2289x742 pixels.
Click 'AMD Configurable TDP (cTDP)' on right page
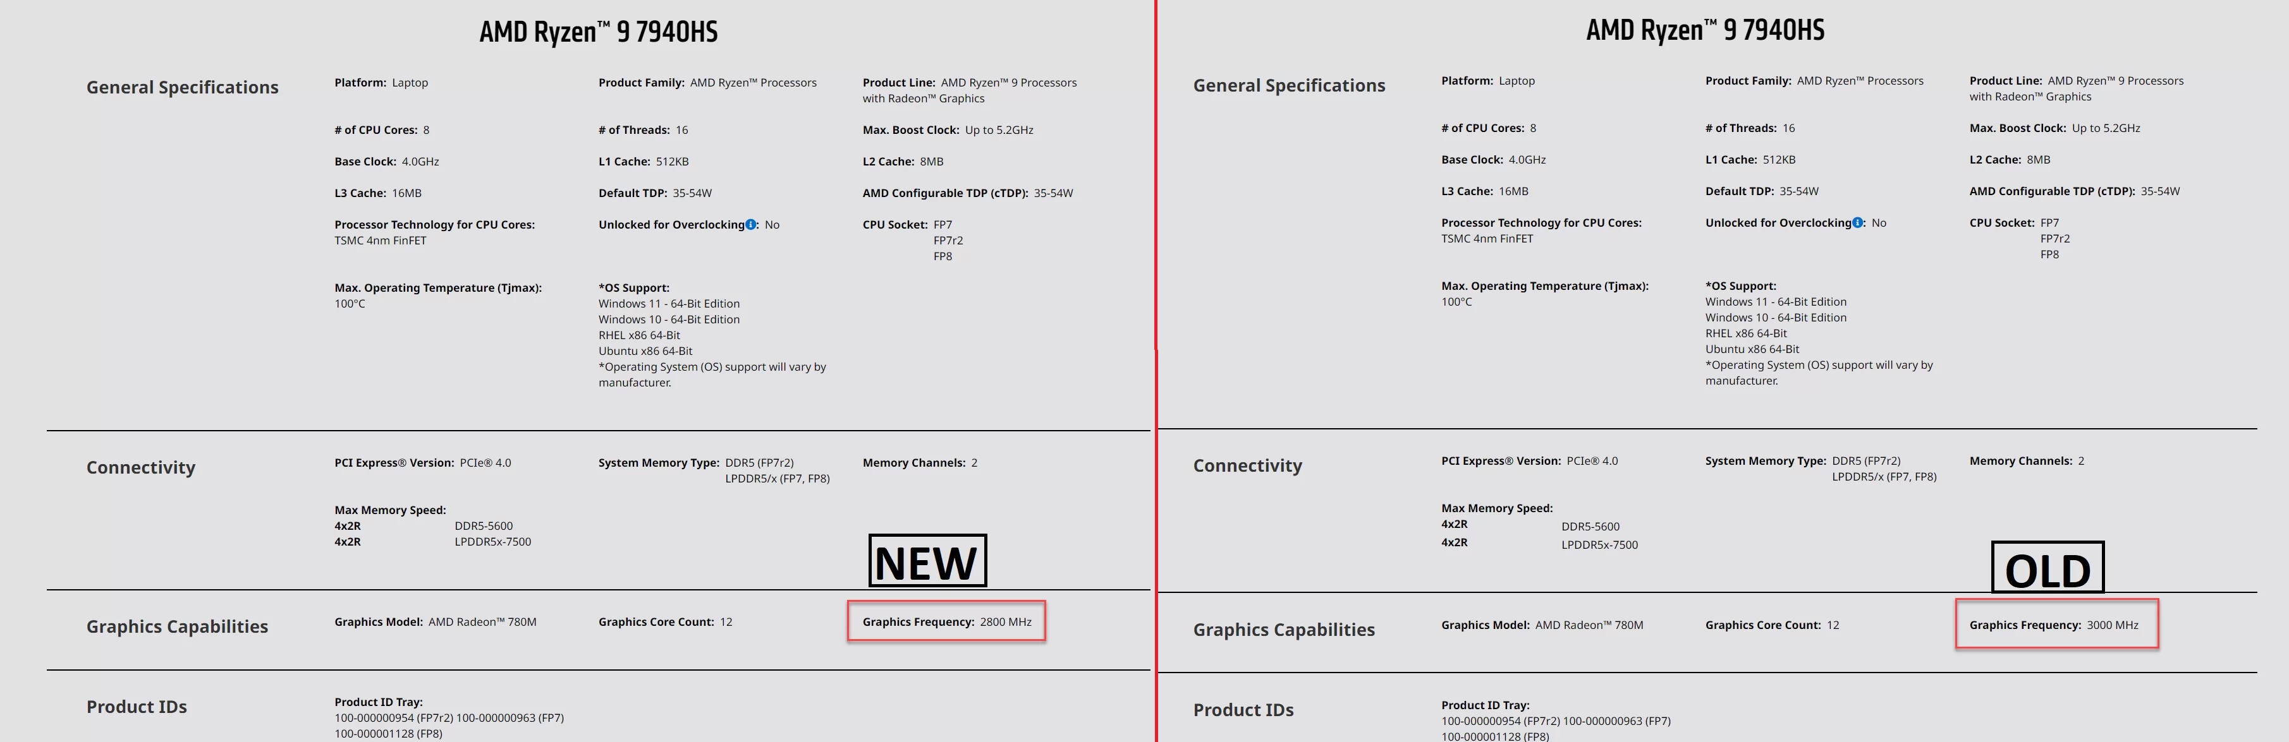click(2074, 192)
